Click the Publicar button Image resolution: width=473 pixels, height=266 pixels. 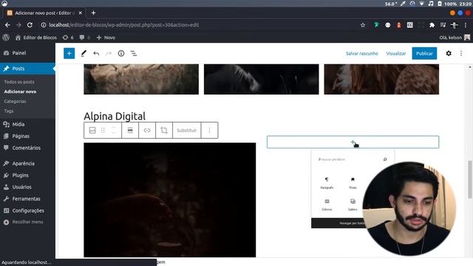[424, 53]
